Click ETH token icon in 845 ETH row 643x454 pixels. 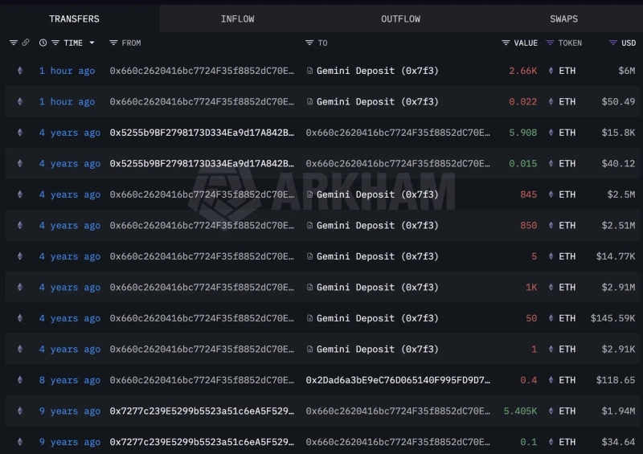click(551, 194)
